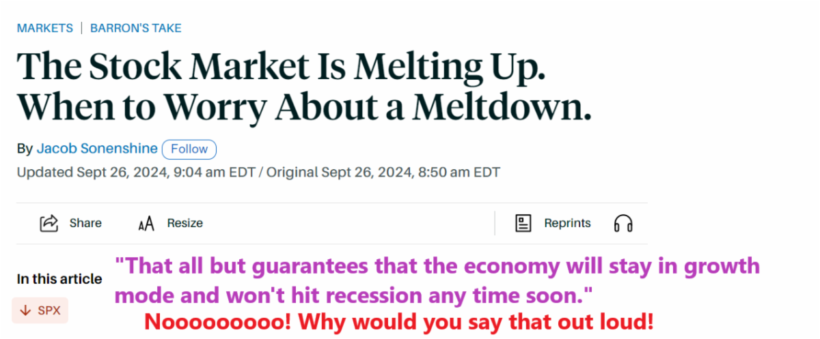Open author Jacob Sonenshine's profile
The height and width of the screenshot is (339, 820).
click(x=96, y=149)
